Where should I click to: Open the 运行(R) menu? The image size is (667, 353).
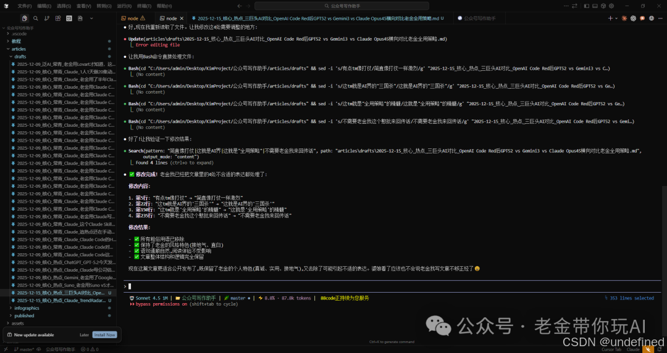tap(124, 6)
